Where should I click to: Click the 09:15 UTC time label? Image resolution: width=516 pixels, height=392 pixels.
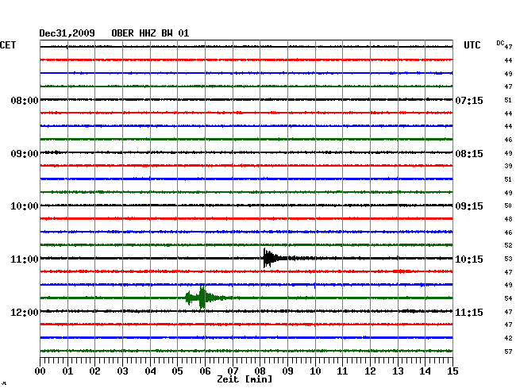[469, 206]
